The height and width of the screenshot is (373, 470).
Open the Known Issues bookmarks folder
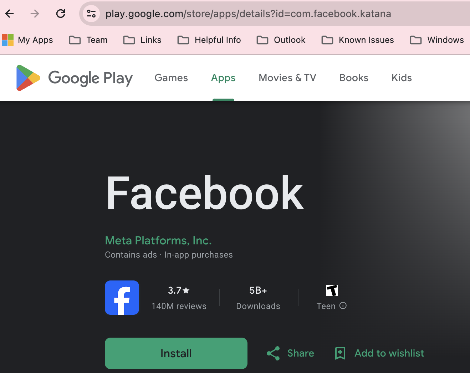tap(358, 40)
